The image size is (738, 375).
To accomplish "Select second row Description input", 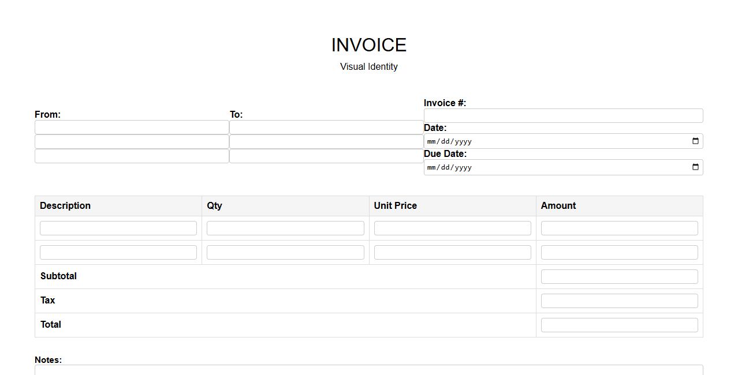I will click(118, 253).
